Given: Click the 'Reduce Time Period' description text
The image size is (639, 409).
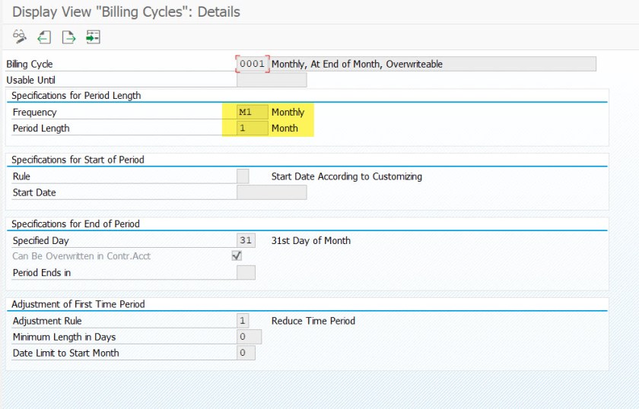Looking at the screenshot, I should 313,321.
